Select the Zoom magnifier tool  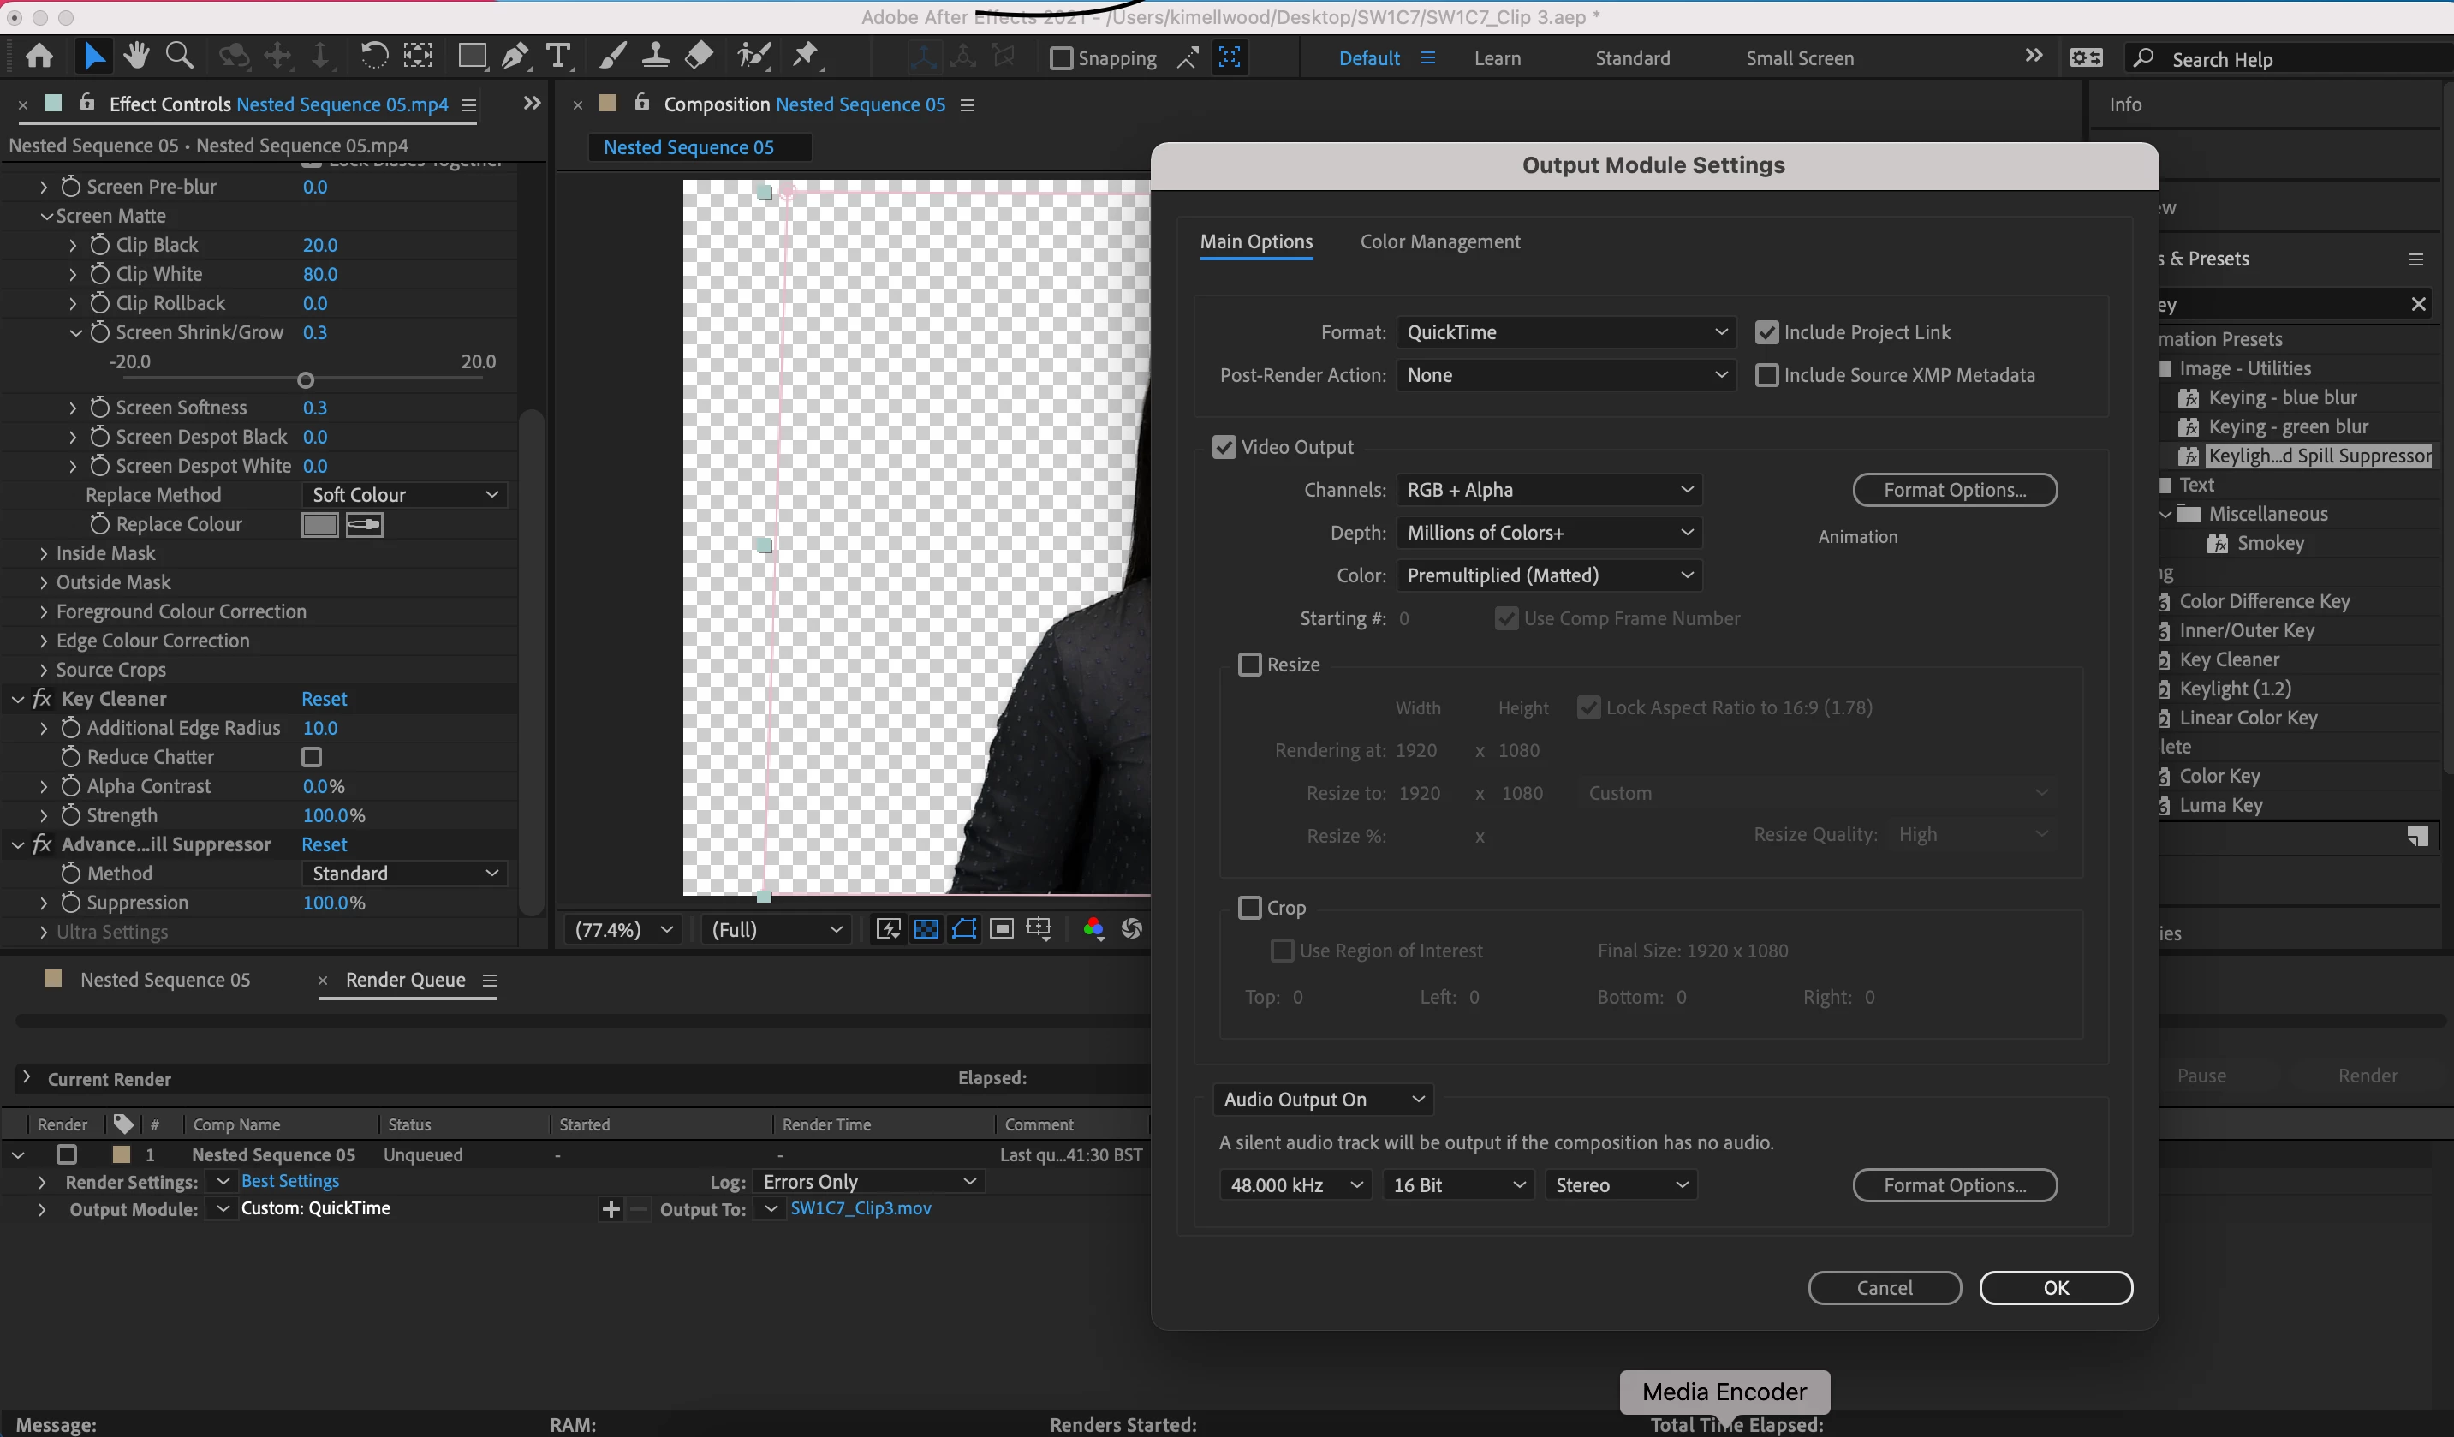click(x=179, y=56)
